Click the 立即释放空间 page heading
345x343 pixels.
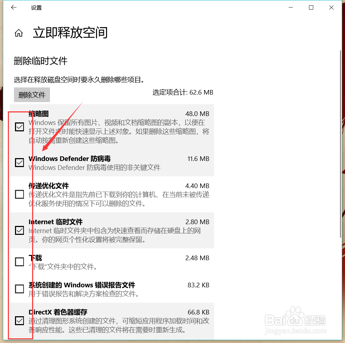click(70, 32)
